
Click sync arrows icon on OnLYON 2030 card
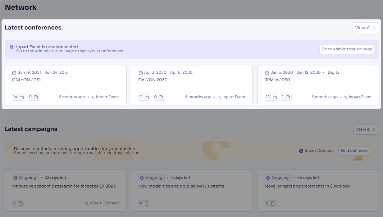[219, 97]
